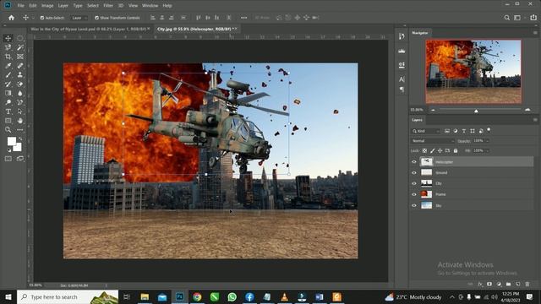Screen dimensions: 541x304
Task: Add a layer style with fx icon
Action: click(x=480, y=285)
